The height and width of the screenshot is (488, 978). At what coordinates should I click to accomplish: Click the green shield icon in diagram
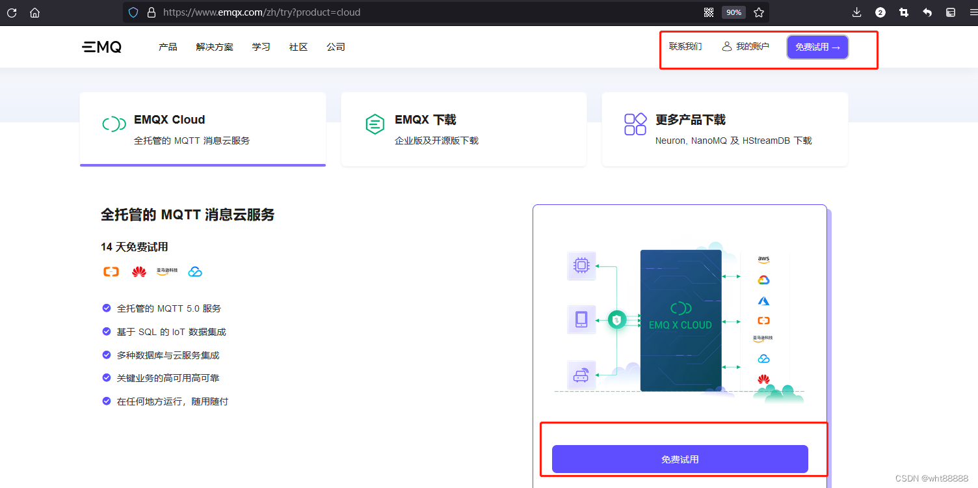coord(616,319)
